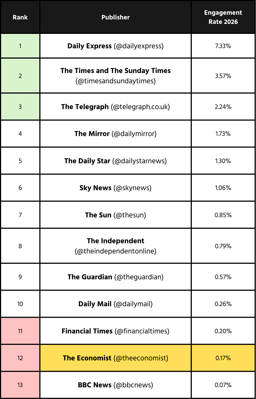The width and height of the screenshot is (256, 399).
Task: Select The Sun @thesun entry
Action: point(116,215)
